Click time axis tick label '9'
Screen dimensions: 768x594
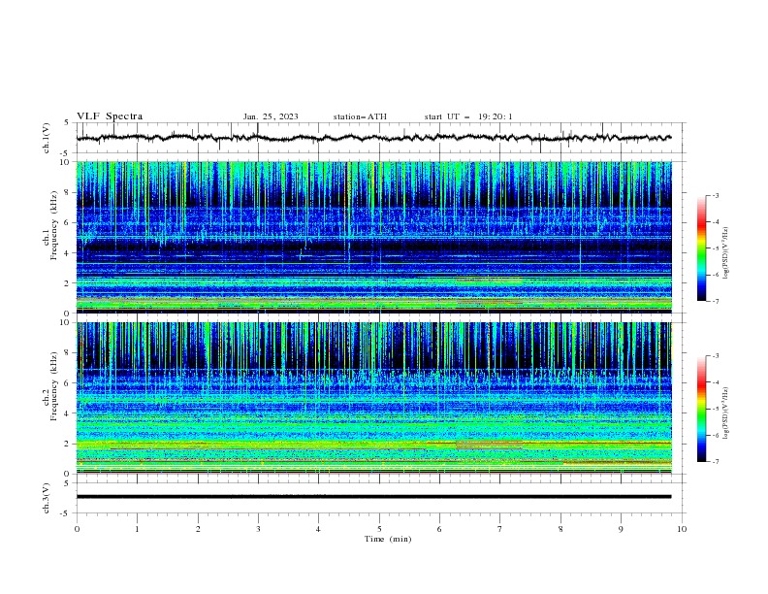coord(621,529)
